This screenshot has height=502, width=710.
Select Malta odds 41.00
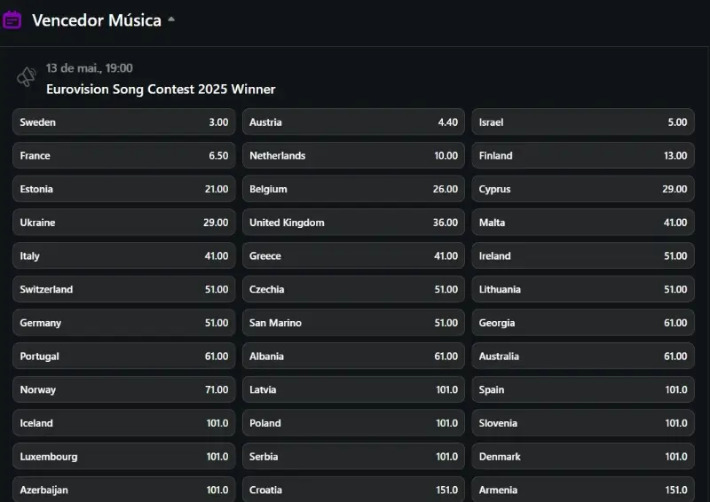583,223
